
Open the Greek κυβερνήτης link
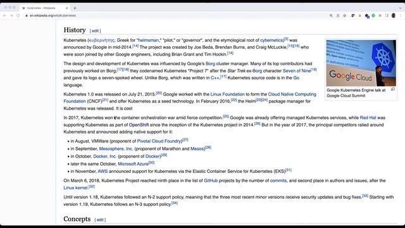[x=101, y=41]
